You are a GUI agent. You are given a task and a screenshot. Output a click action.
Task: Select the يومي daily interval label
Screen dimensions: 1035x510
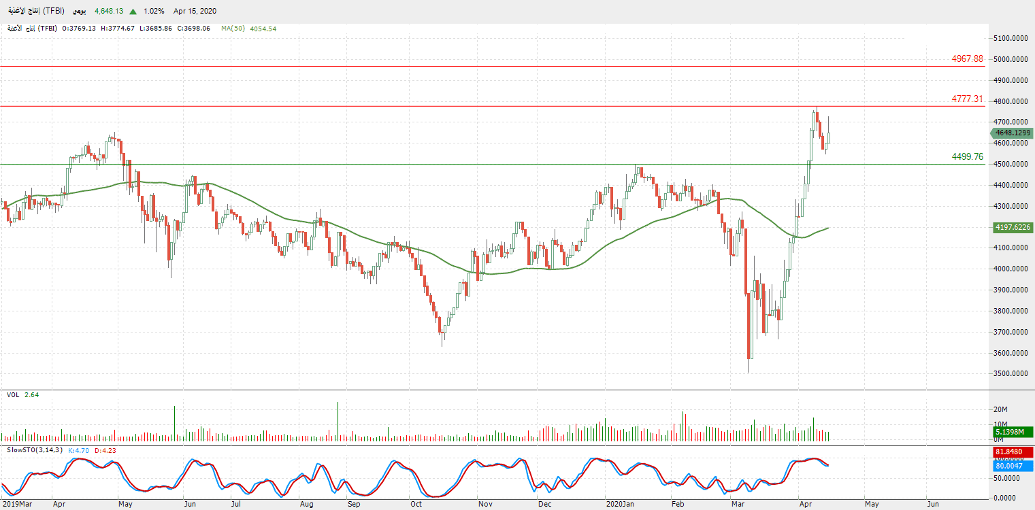tap(80, 11)
